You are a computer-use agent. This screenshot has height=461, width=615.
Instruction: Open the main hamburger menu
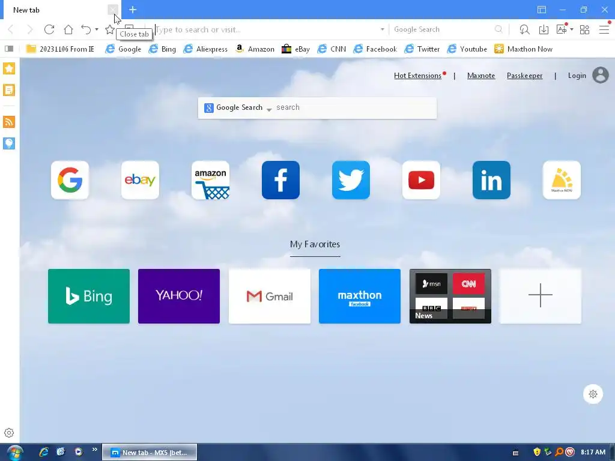click(604, 29)
